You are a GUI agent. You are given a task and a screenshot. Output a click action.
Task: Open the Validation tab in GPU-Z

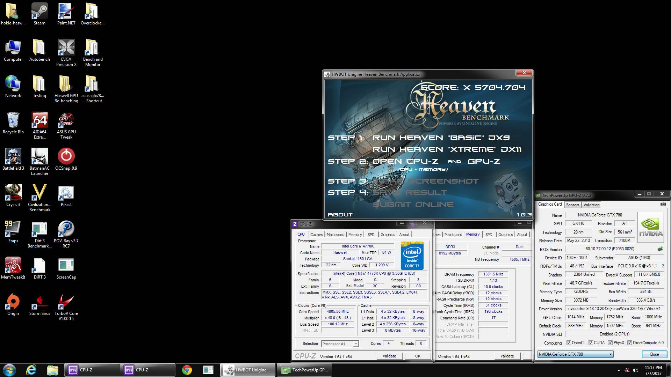tap(591, 205)
